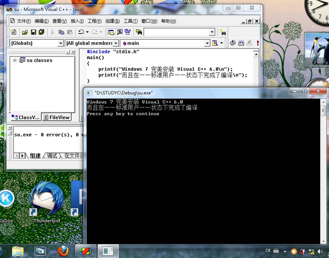Open the WizardBar actions dropdown arrow
Viewport: 329px width, 258px height.
coord(221,43)
